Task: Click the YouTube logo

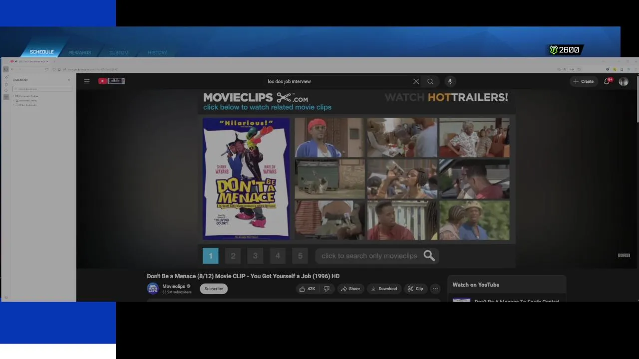Action: pos(111,81)
